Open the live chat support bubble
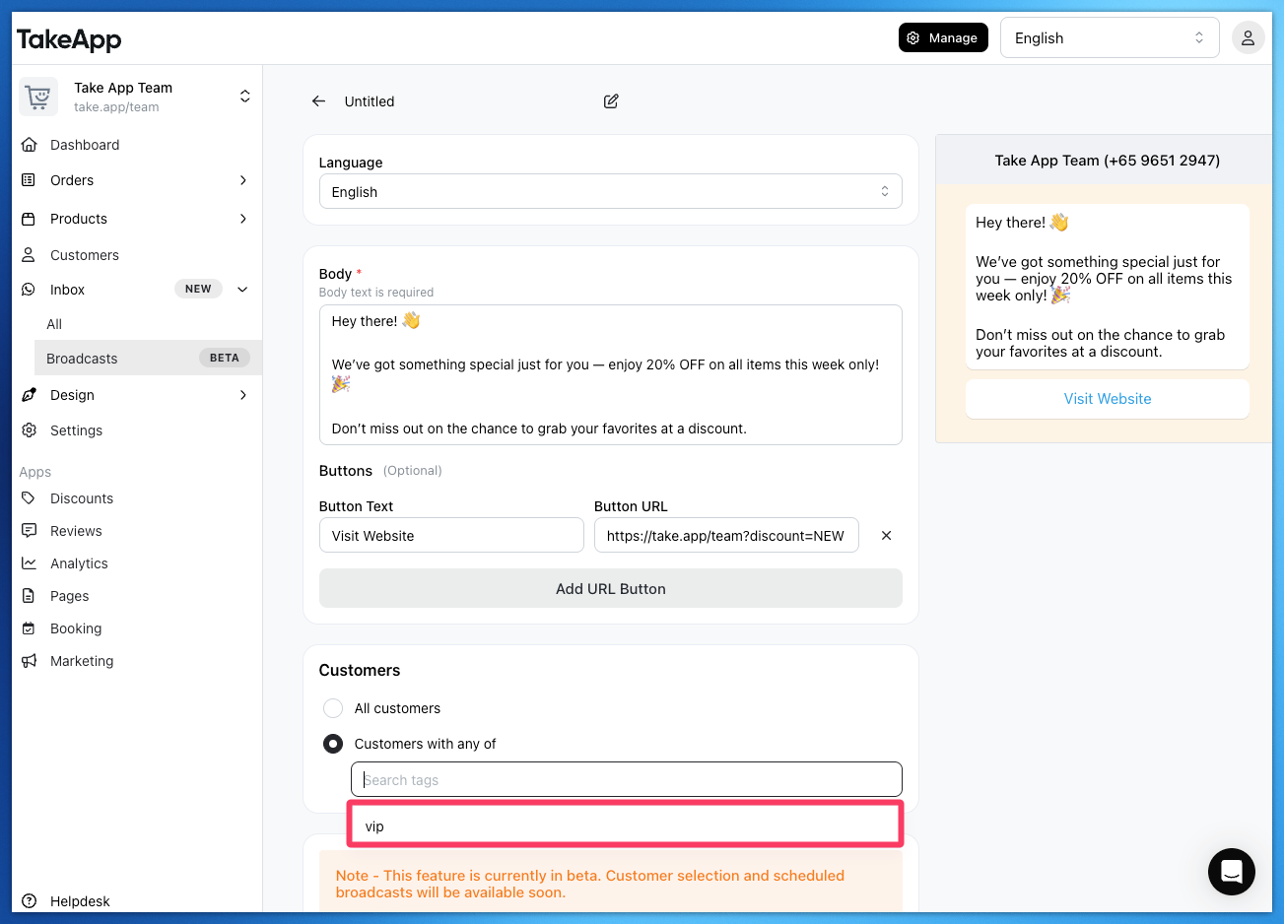 (1232, 872)
